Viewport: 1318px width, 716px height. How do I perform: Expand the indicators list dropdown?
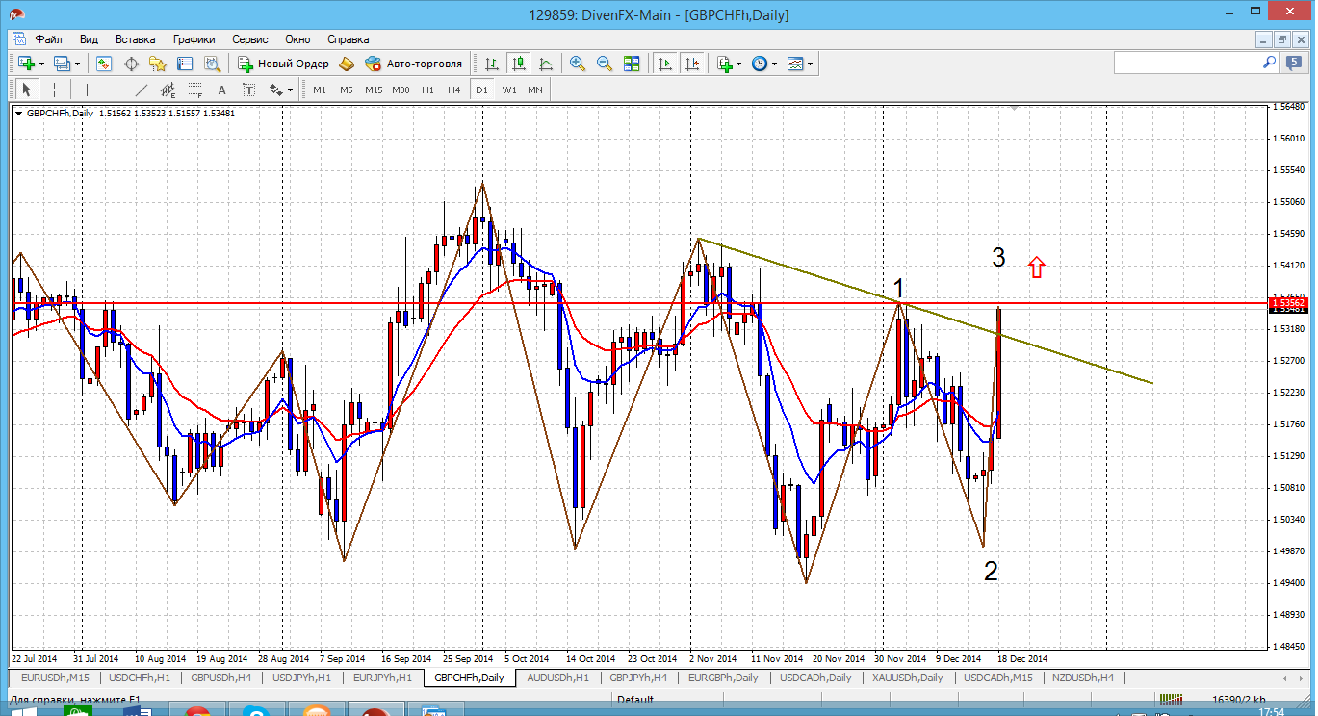tap(738, 64)
